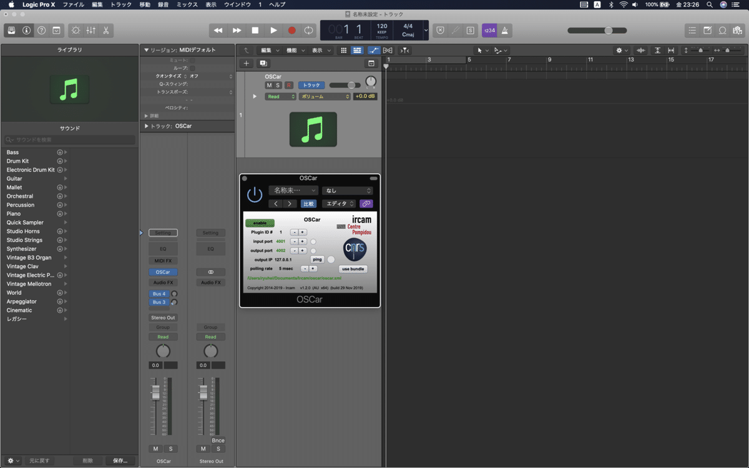Toggle Show Automation button in tracks area
Viewport: 749px width, 468px height.
point(374,51)
